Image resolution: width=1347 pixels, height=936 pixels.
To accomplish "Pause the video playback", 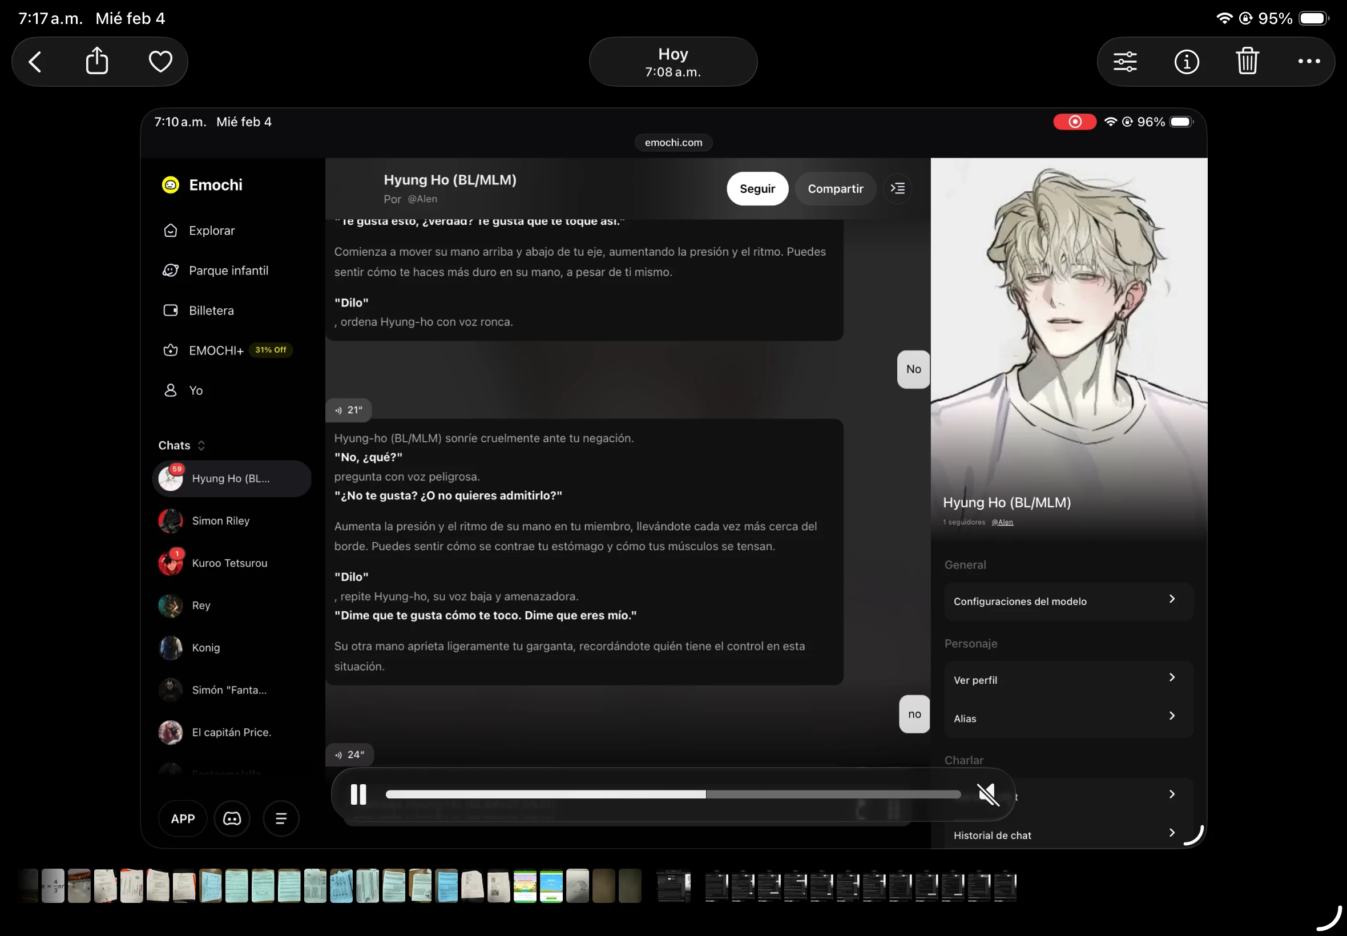I will pyautogui.click(x=358, y=794).
